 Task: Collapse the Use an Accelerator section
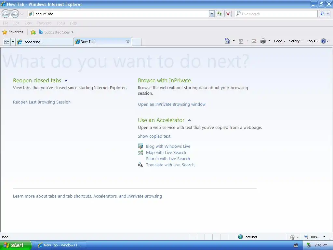pos(190,120)
